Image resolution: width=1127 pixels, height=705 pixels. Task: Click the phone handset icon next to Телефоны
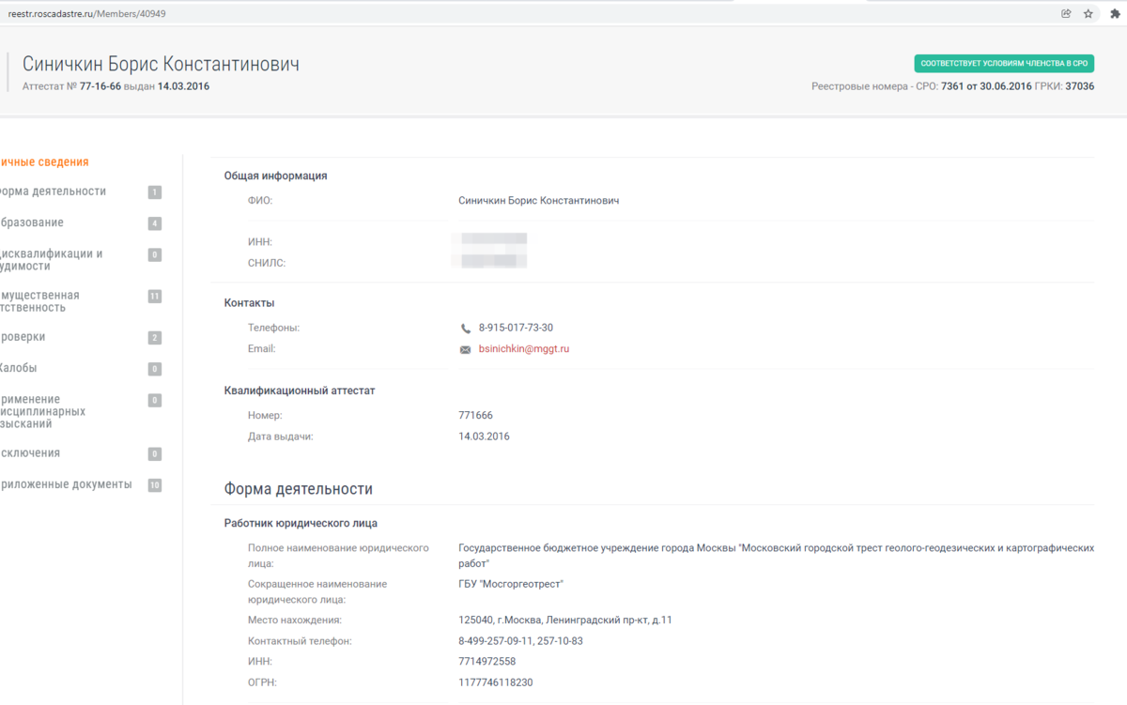click(x=465, y=328)
